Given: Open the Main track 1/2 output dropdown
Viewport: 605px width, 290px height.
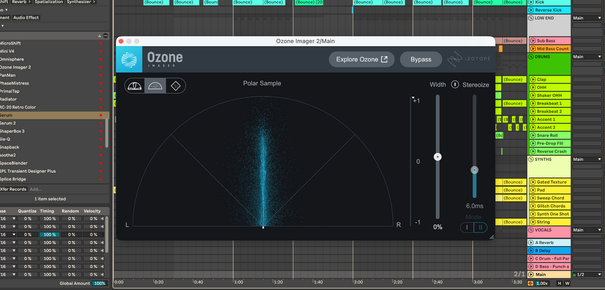Looking at the screenshot, I should pos(587,275).
